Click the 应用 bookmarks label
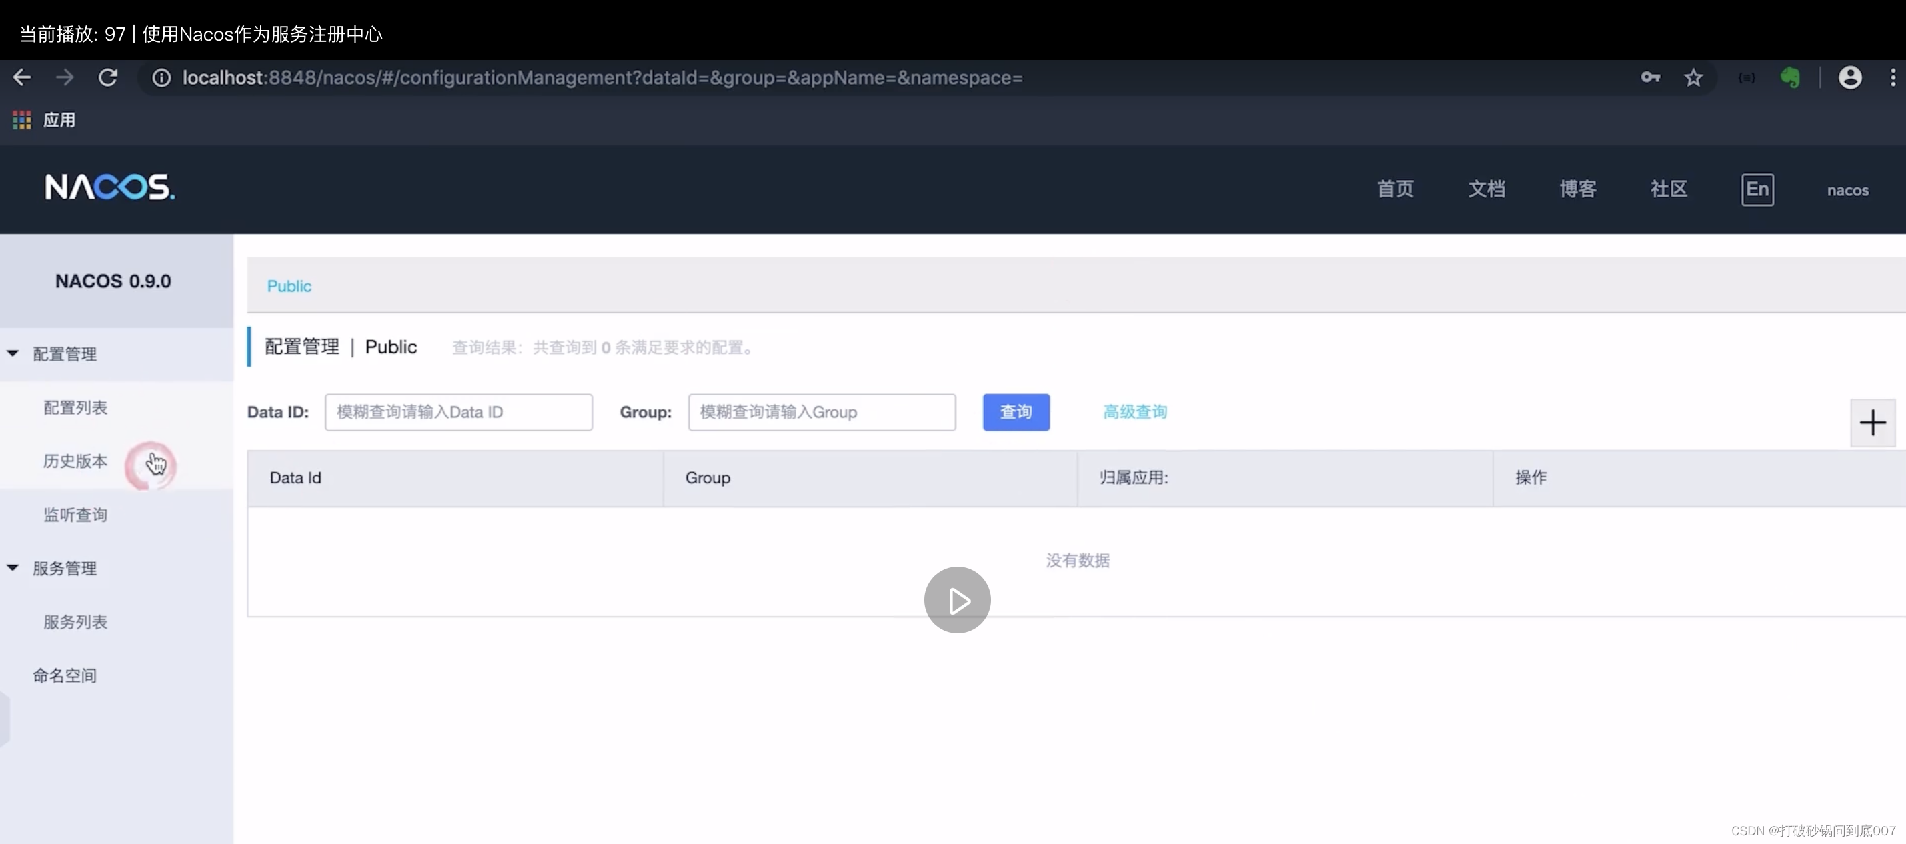The image size is (1906, 844). click(59, 120)
